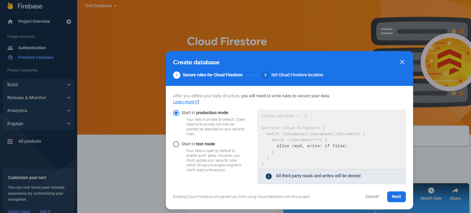Open All products page
The image size is (471, 213).
[x=30, y=141]
